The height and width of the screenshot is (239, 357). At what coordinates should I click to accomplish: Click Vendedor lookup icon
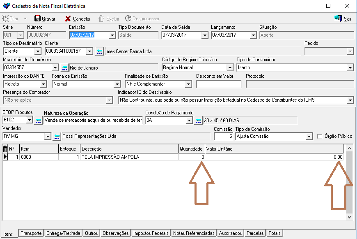(57, 136)
